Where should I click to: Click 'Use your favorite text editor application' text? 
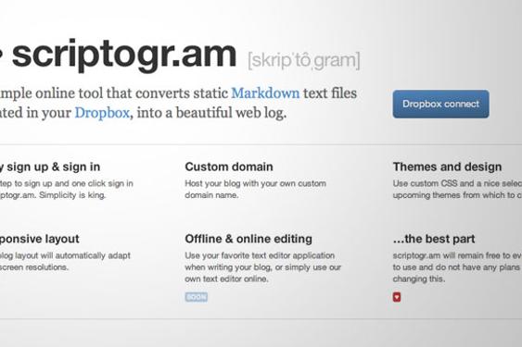pyautogui.click(x=260, y=255)
